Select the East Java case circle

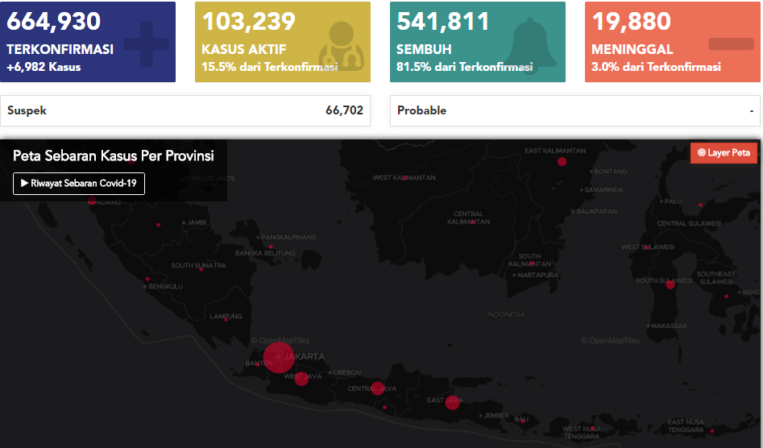pos(453,403)
